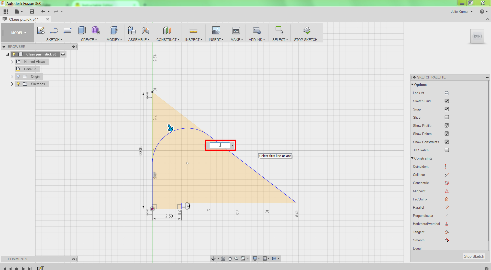Click the Insert image icon

coord(216,30)
